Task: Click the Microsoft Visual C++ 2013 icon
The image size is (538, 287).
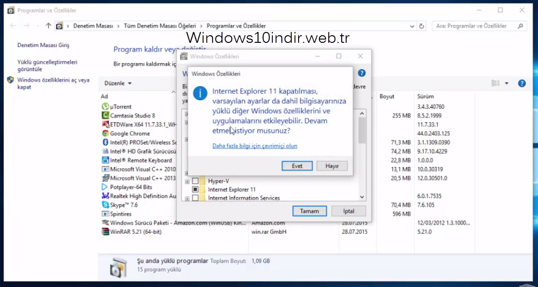Action: pos(106,178)
